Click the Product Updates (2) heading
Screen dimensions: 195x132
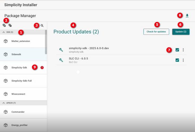point(76,32)
